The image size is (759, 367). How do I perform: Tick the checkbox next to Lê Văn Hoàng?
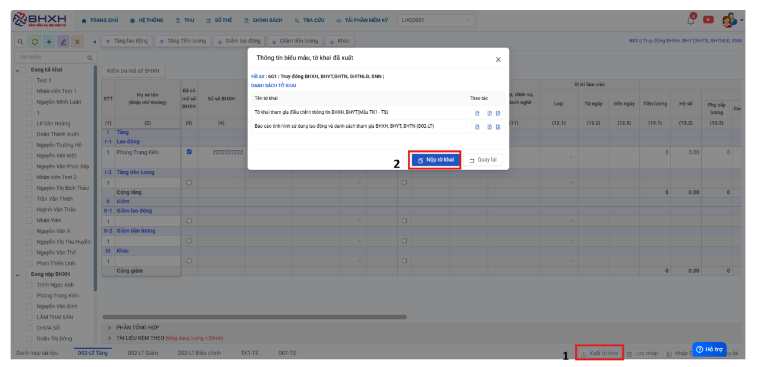click(x=29, y=124)
